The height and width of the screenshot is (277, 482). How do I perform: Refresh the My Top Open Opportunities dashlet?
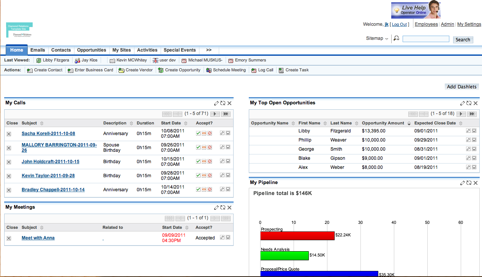[469, 103]
